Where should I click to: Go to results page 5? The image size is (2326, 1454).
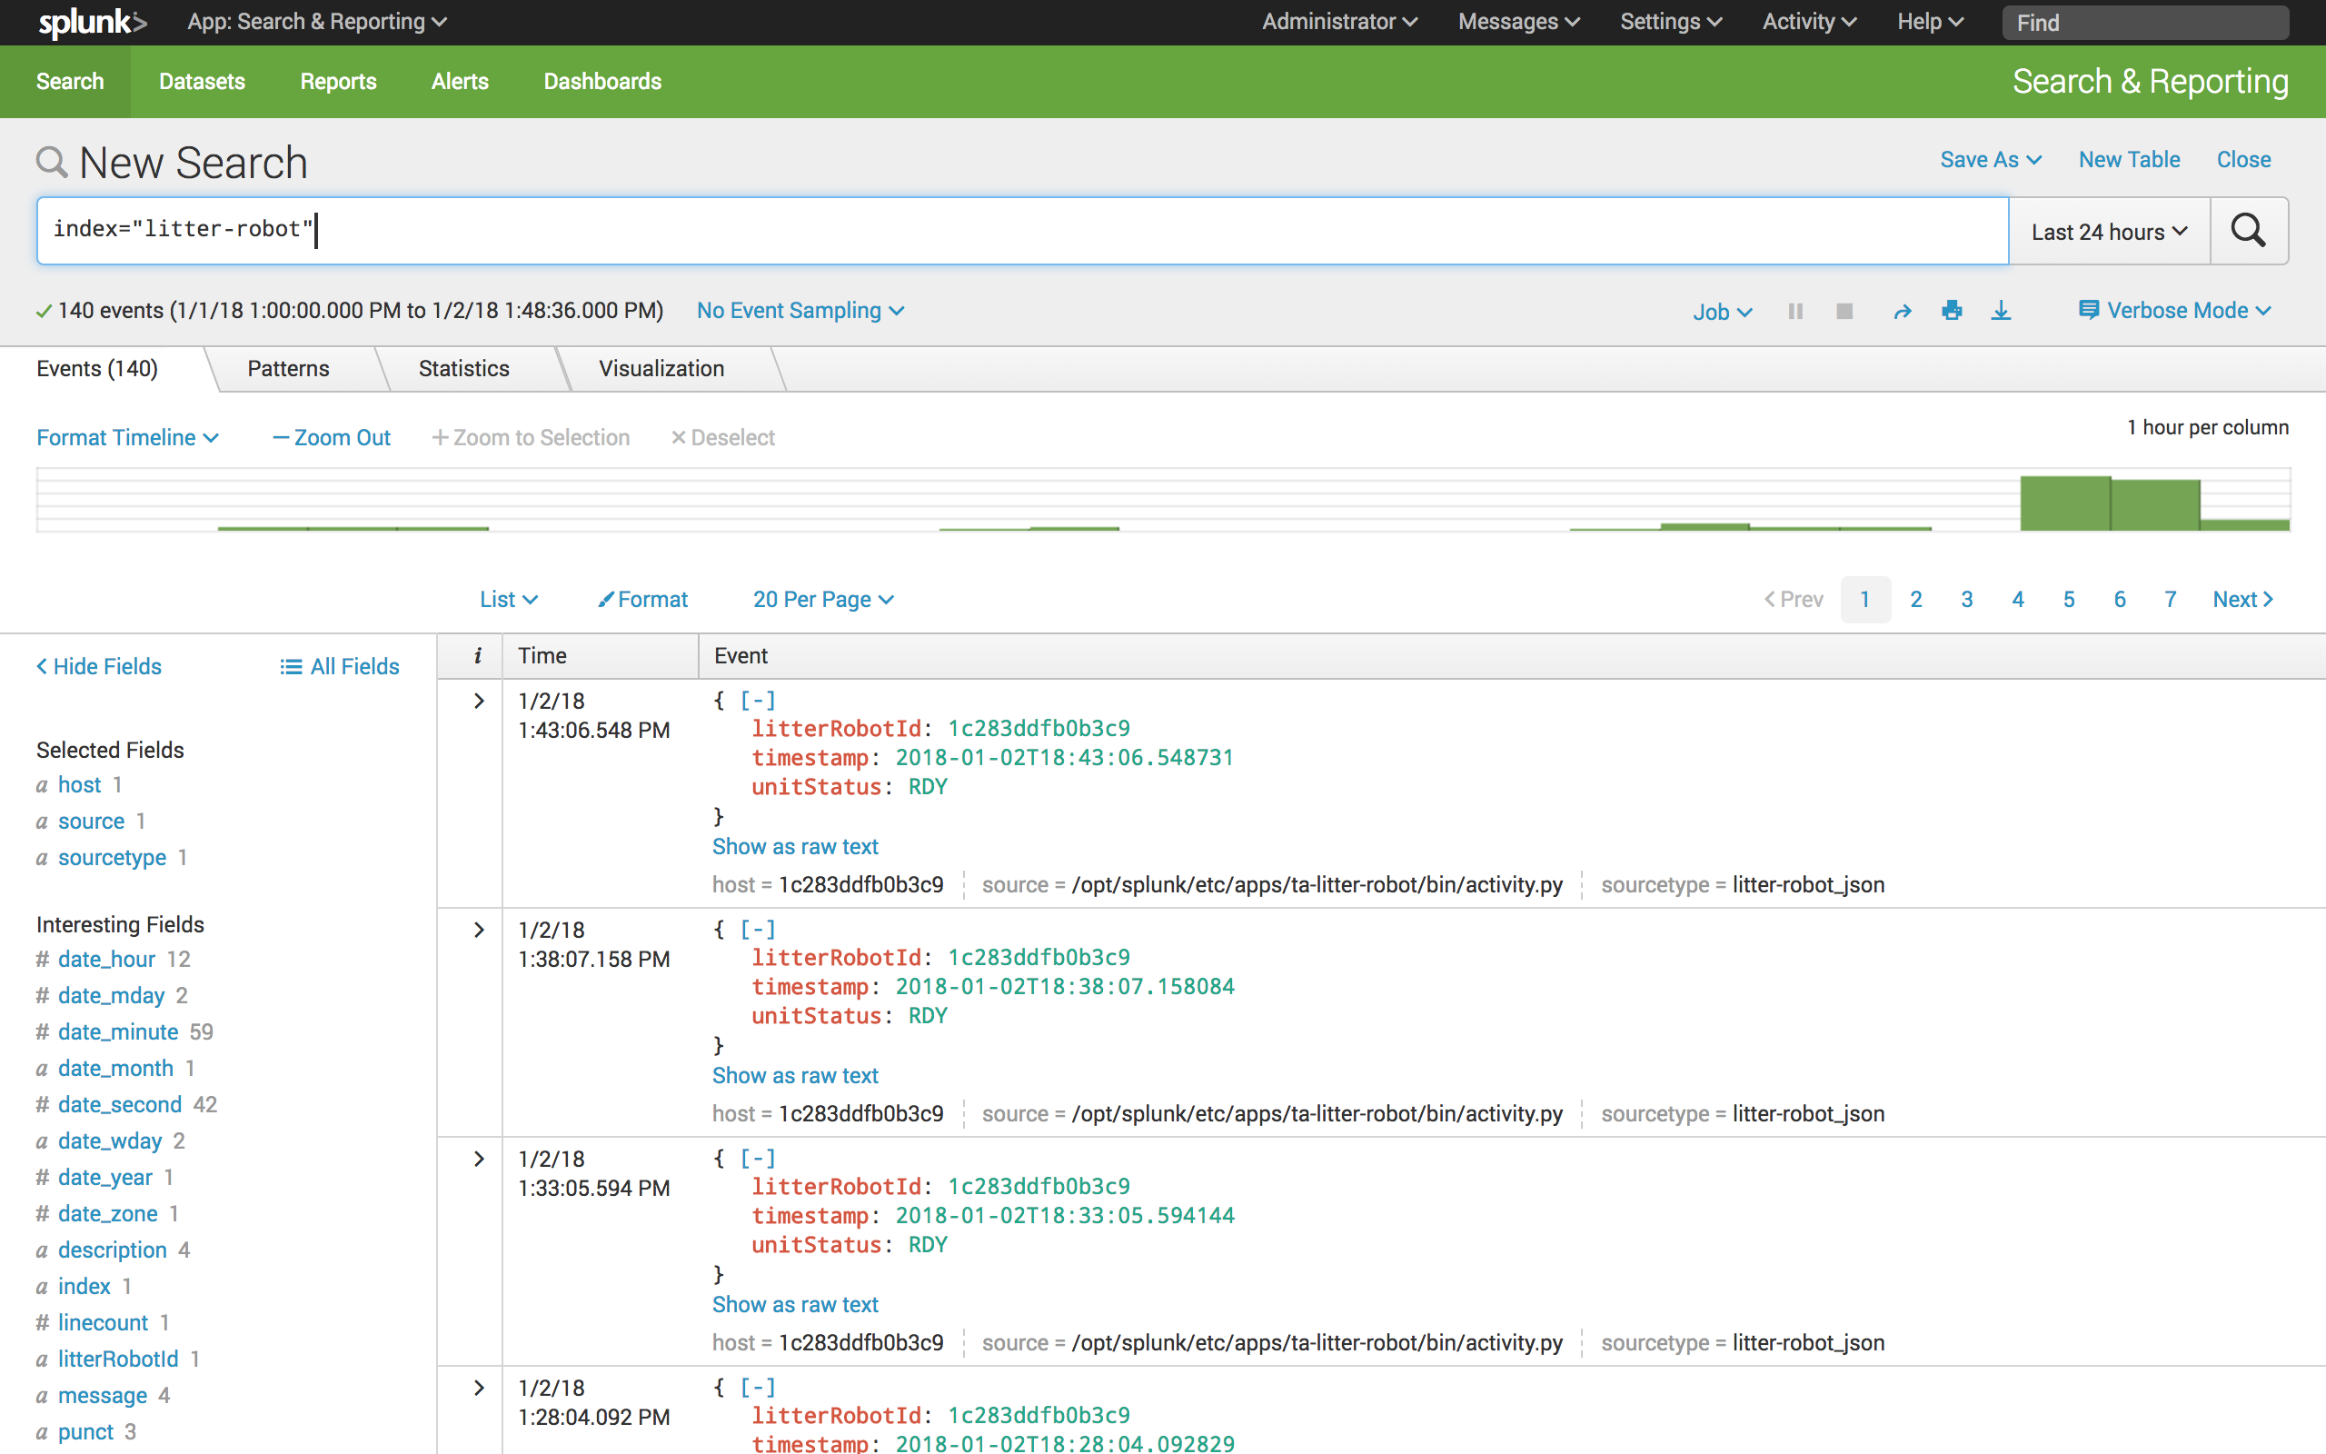(2068, 599)
